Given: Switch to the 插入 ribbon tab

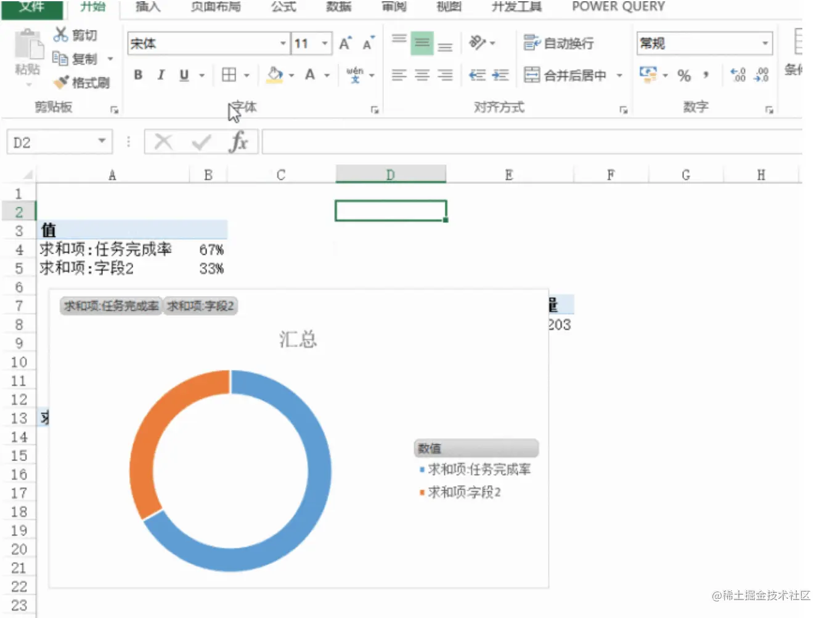Looking at the screenshot, I should pyautogui.click(x=147, y=7).
